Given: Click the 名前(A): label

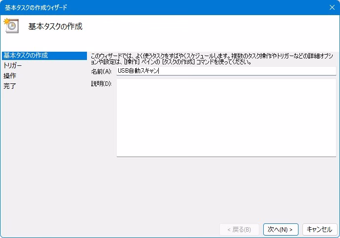Looking at the screenshot, I should click(102, 71).
